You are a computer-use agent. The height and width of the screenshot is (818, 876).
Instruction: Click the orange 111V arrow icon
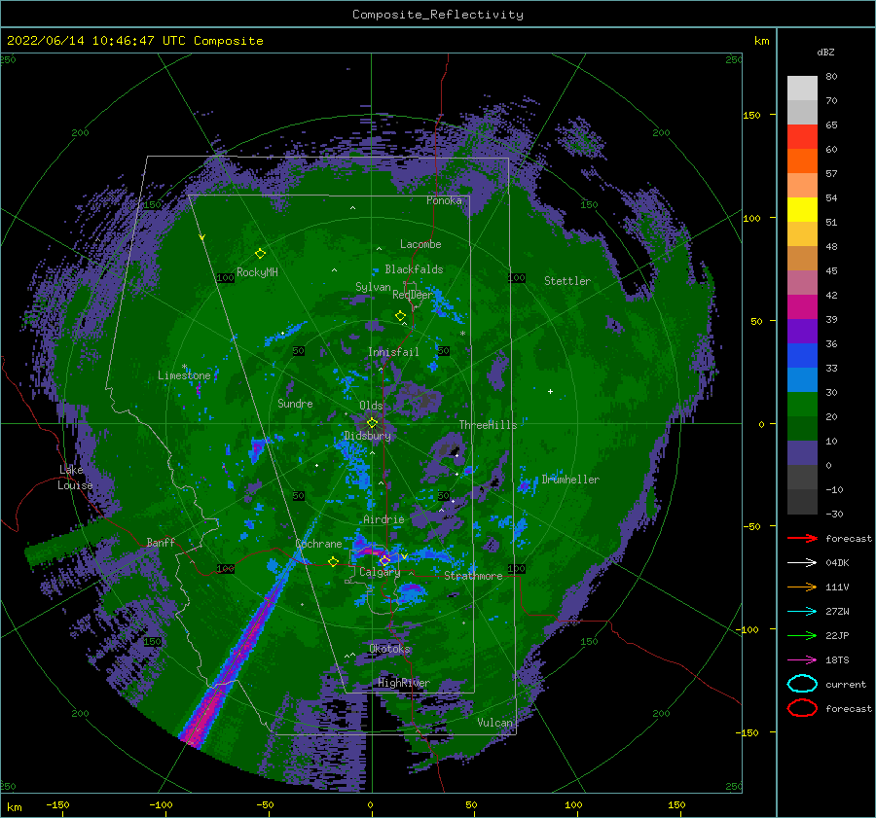[802, 587]
